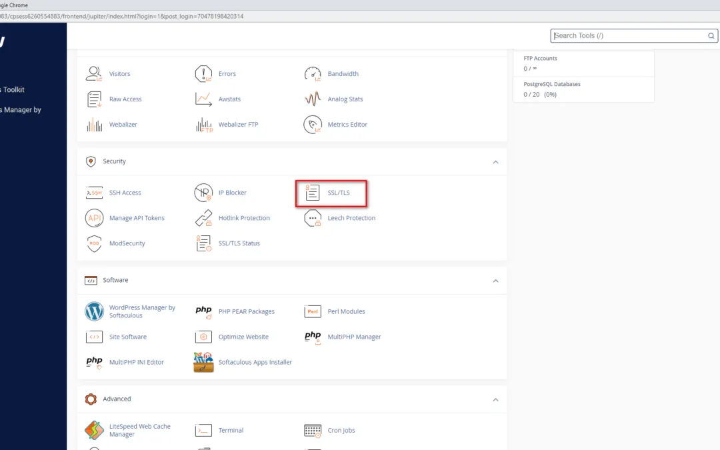Open the Bandwidth gauge icon
This screenshot has height=450, width=720.
click(x=313, y=74)
